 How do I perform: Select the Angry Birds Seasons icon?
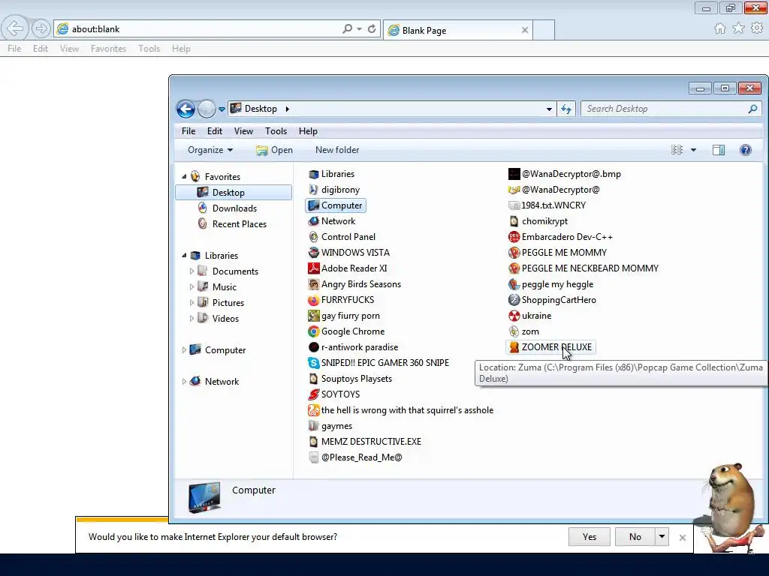313,284
